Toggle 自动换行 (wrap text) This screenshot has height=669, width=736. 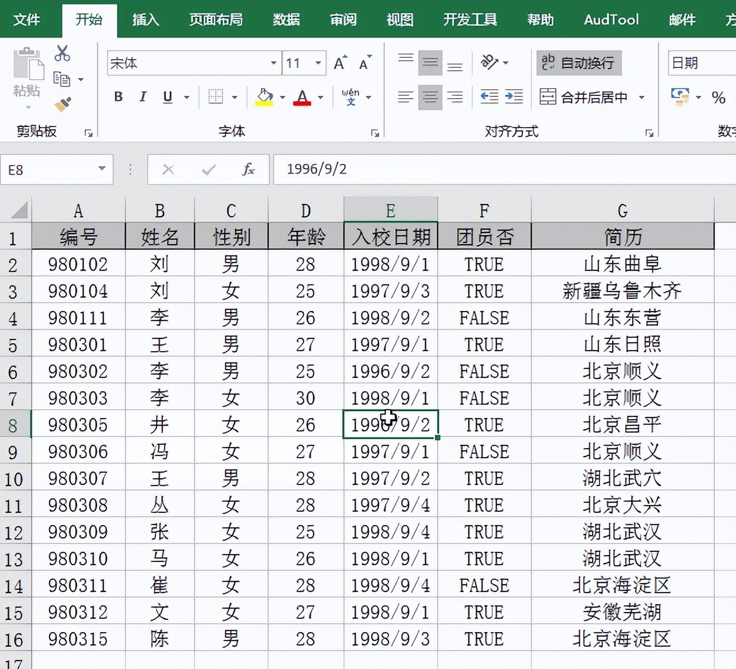[x=578, y=62]
